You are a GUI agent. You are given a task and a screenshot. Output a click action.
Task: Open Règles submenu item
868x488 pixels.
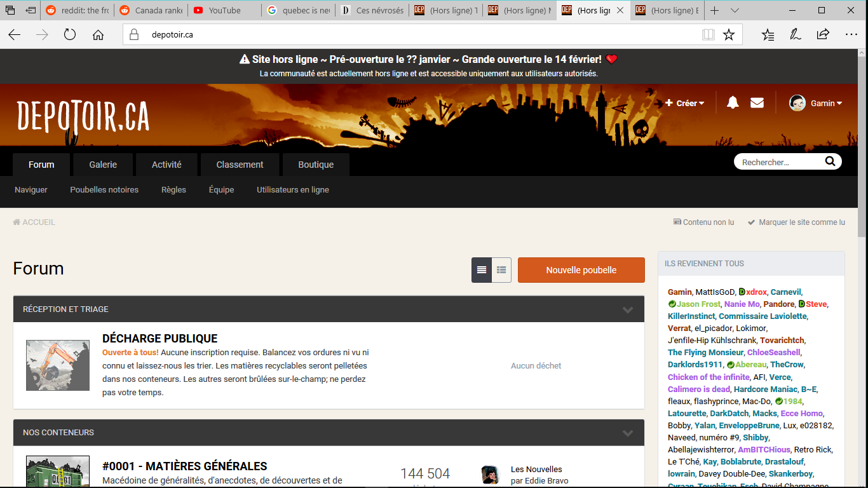(173, 190)
